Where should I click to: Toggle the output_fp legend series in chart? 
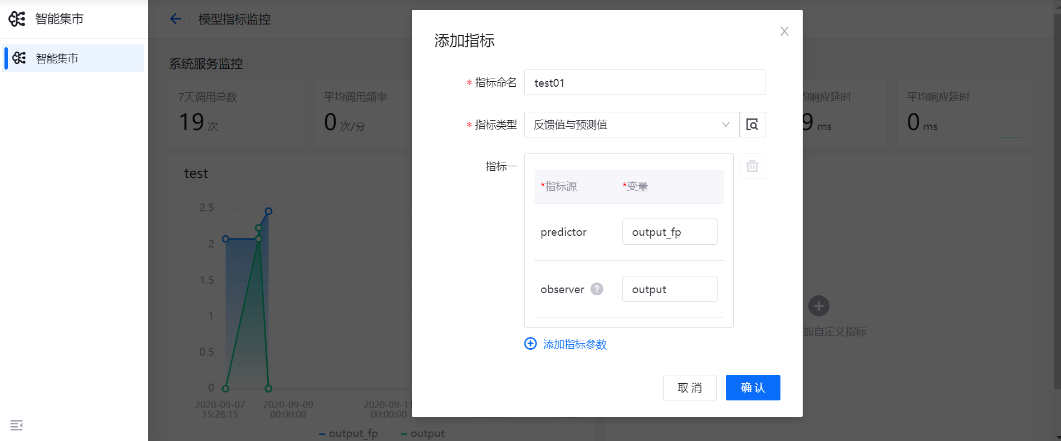[349, 433]
